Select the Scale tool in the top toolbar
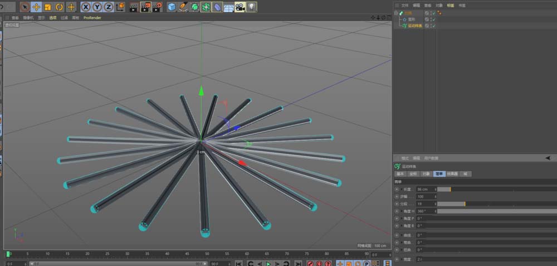This screenshot has height=266, width=557. 47,7
